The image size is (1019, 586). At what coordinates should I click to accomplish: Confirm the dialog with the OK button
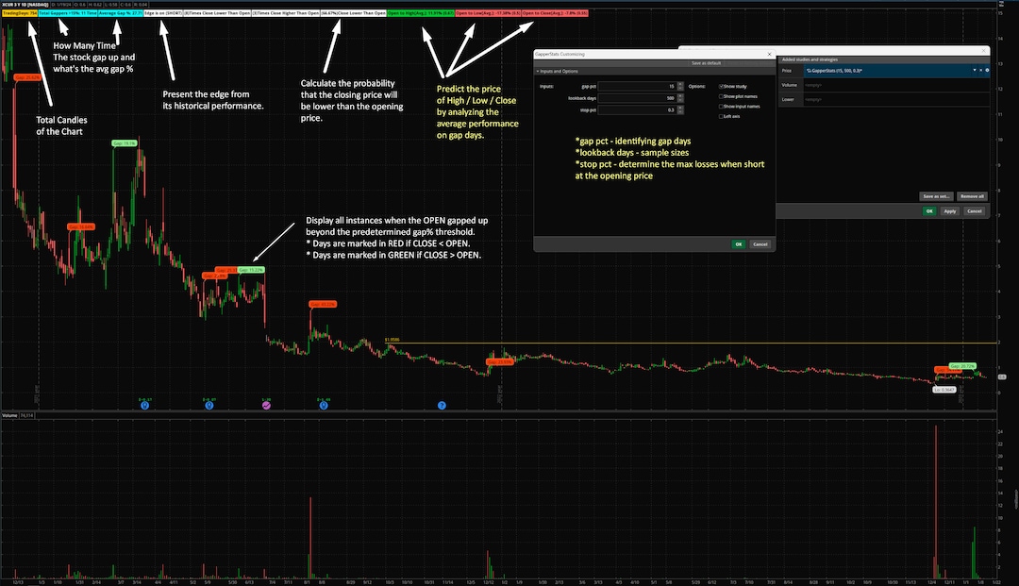(739, 243)
